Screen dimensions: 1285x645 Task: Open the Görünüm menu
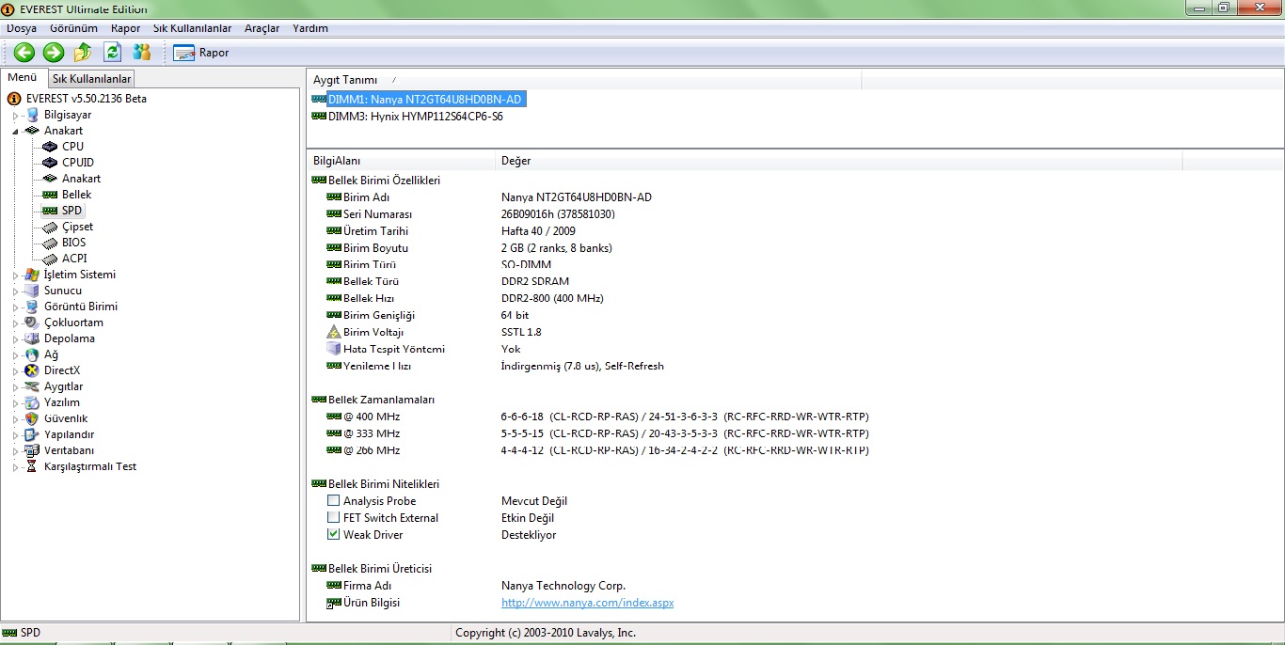(x=73, y=28)
